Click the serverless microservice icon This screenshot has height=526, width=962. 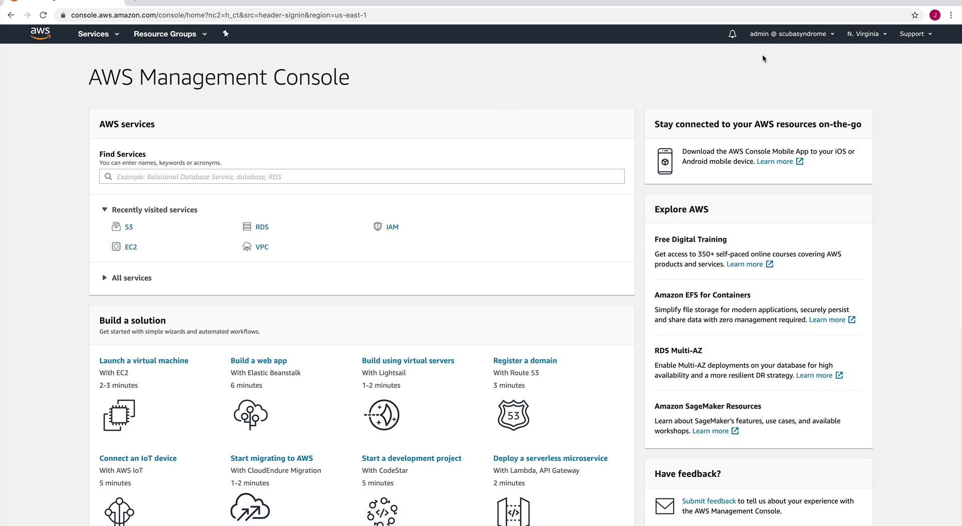(x=514, y=511)
